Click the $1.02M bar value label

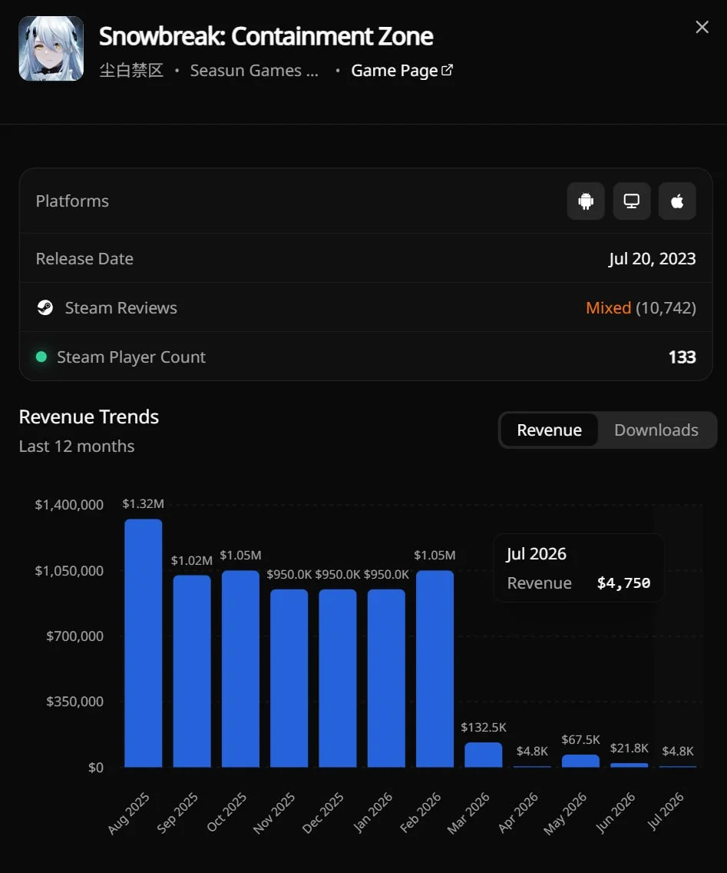tap(192, 560)
